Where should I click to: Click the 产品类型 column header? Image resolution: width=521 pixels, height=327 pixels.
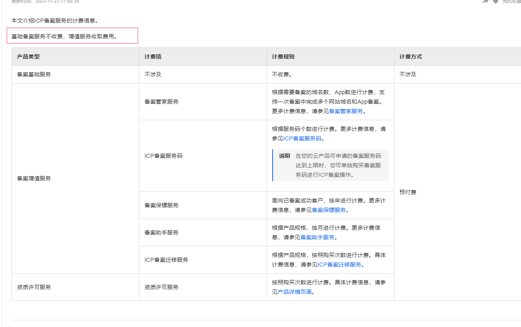point(75,57)
